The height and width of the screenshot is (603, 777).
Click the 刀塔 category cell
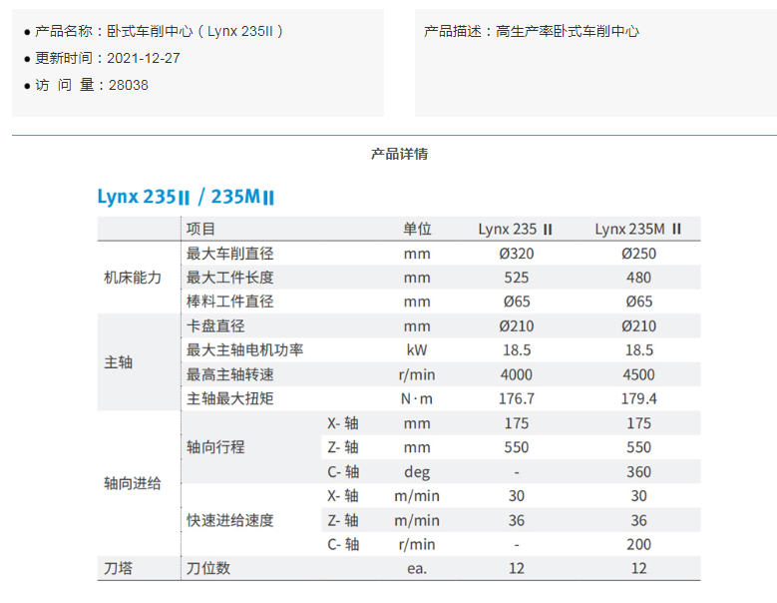tap(119, 568)
